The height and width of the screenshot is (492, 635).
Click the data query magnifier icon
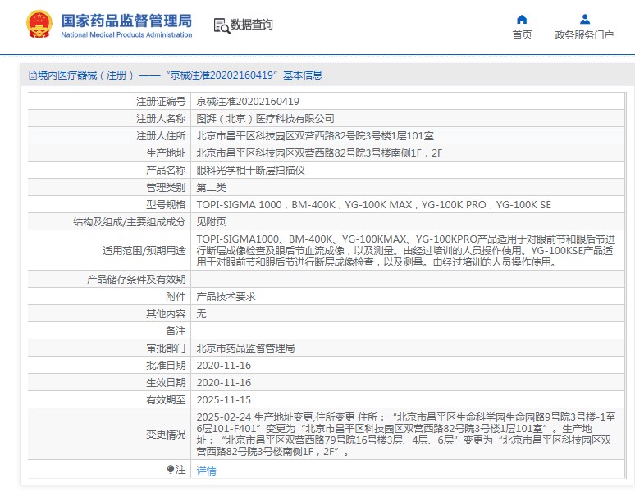click(221, 25)
